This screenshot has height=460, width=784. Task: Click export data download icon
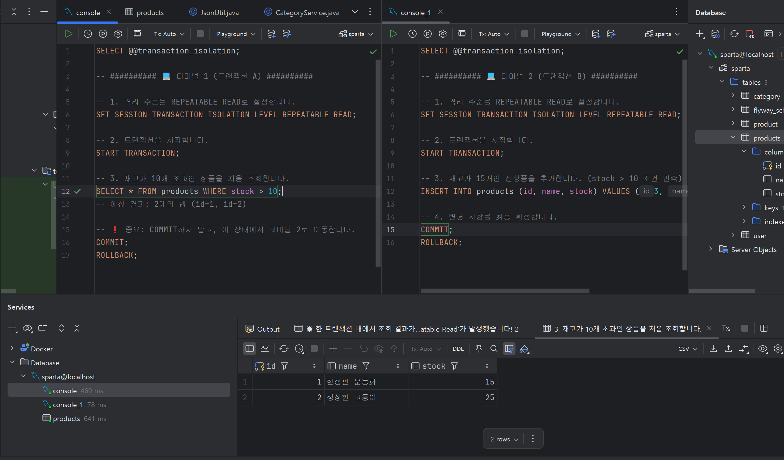point(713,349)
